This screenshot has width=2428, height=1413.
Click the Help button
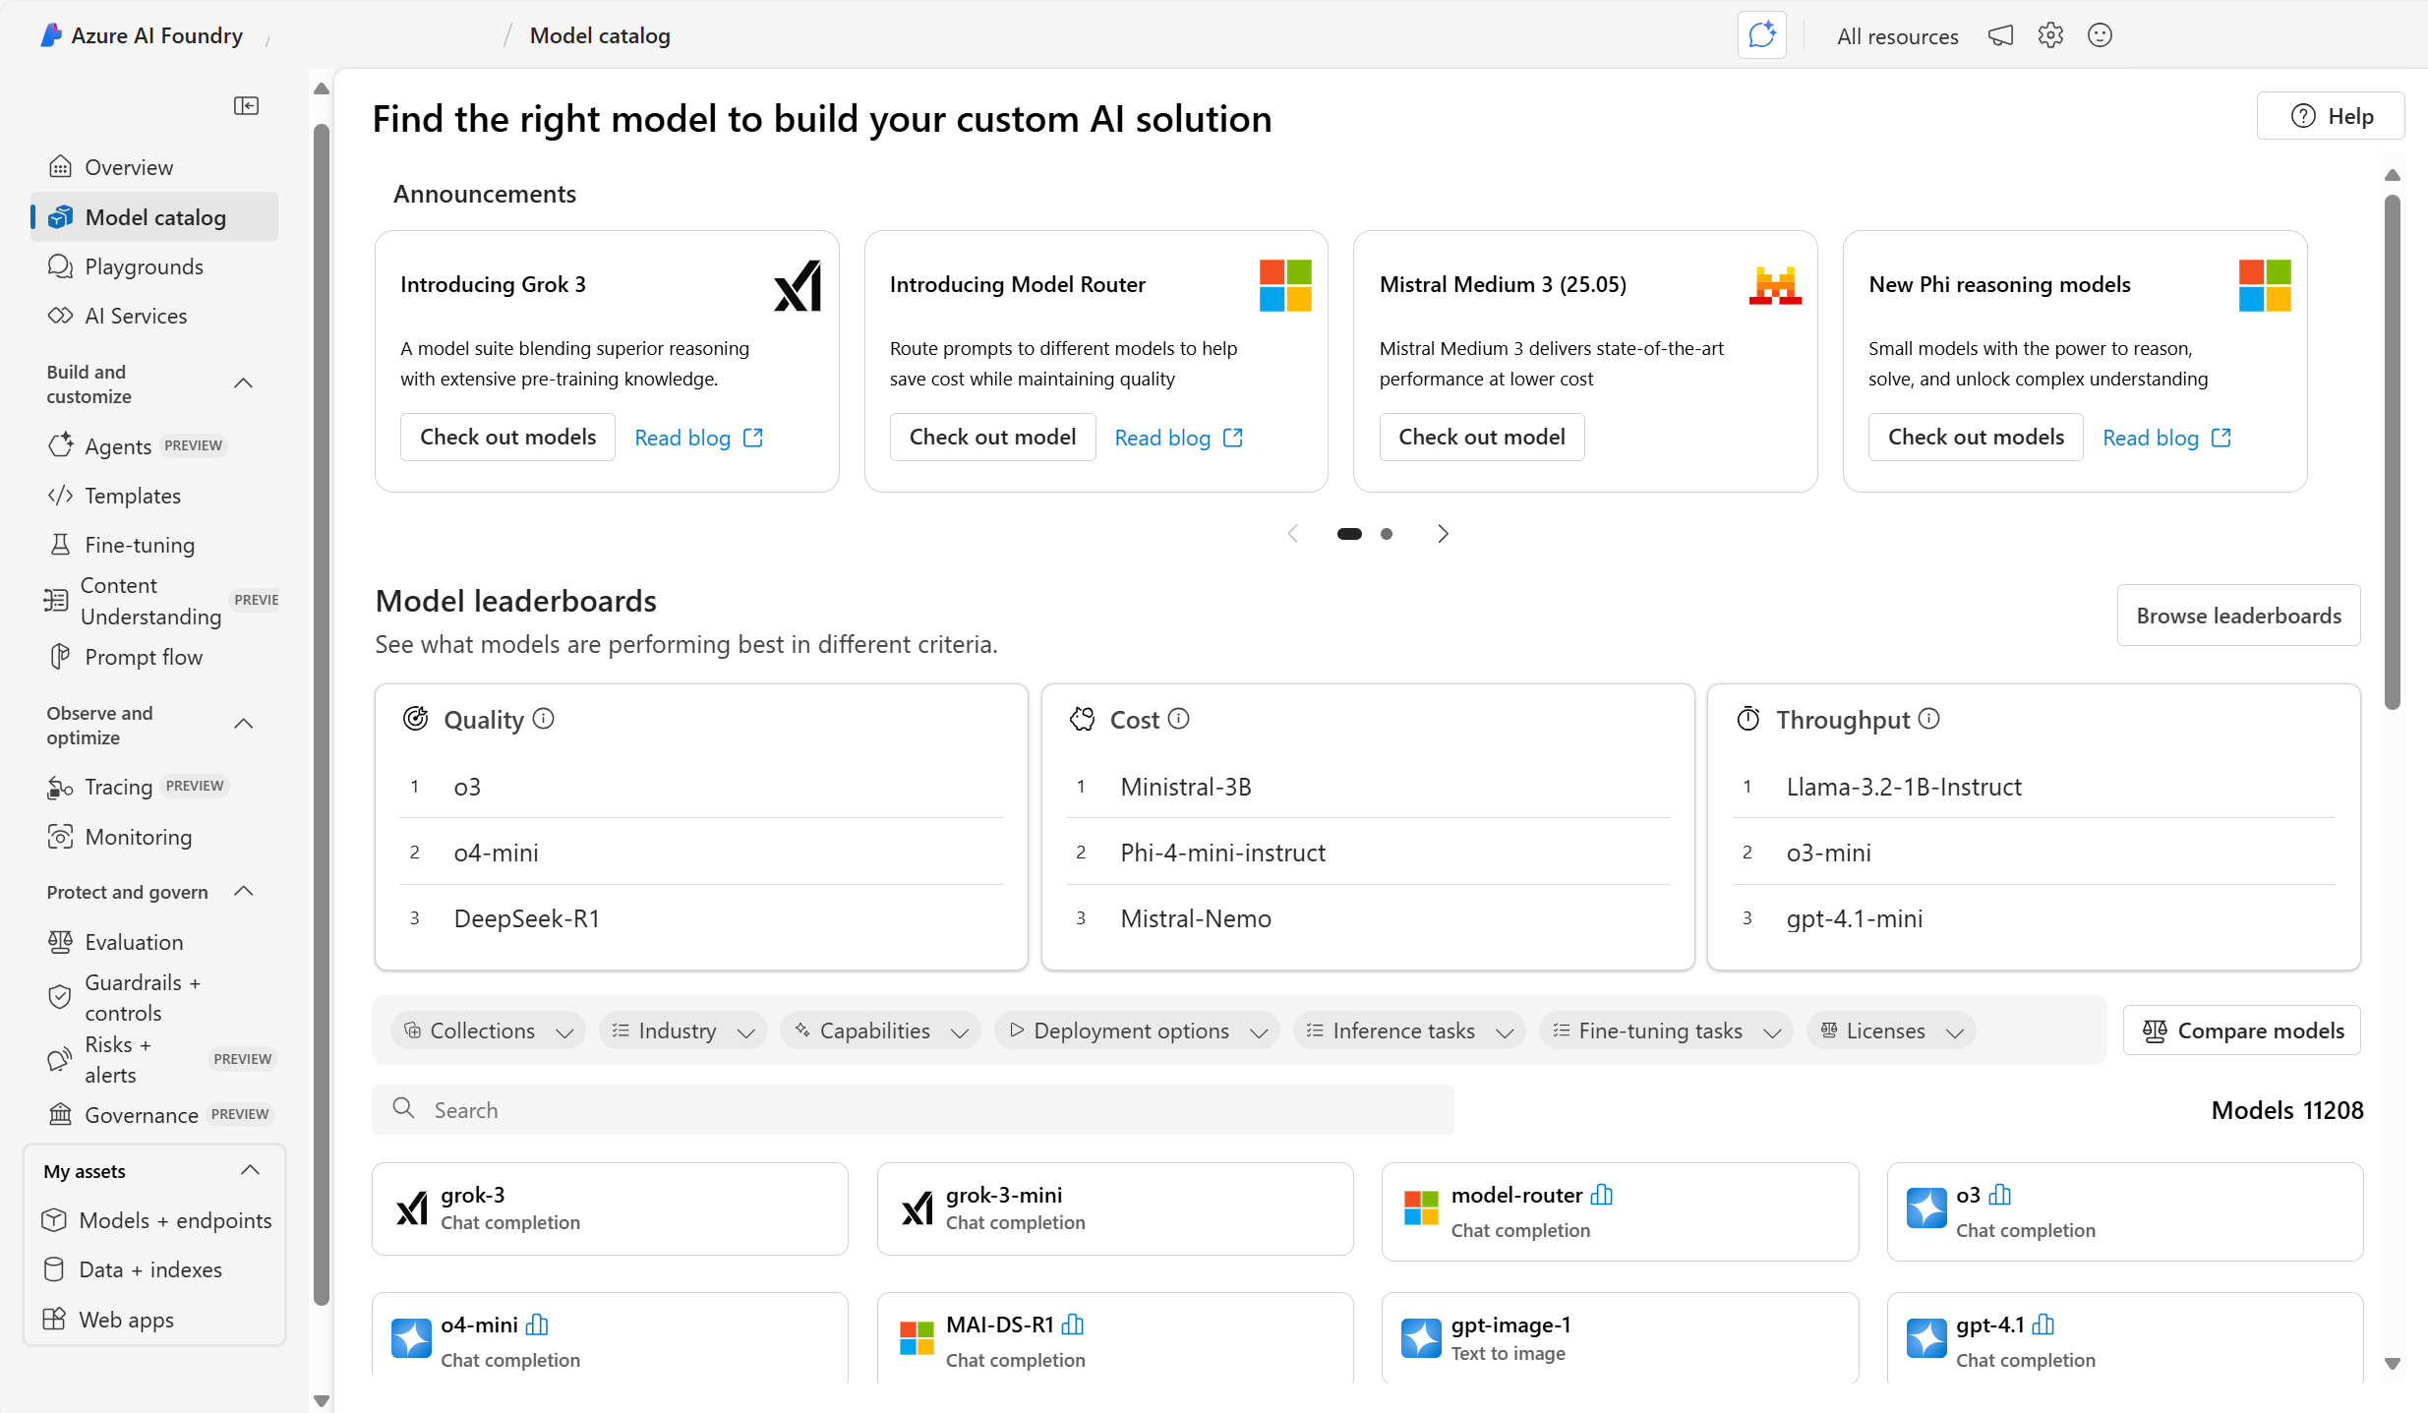click(x=2330, y=116)
